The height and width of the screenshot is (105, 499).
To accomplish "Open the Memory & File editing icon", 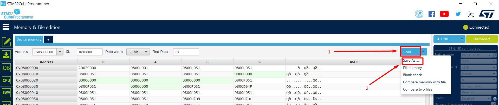I will [x=6, y=42].
